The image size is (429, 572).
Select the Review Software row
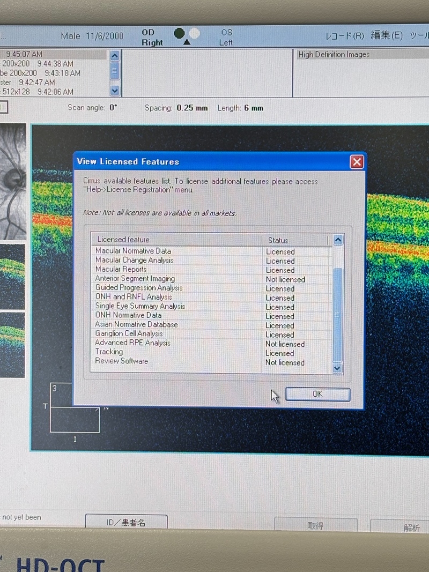[x=211, y=361]
